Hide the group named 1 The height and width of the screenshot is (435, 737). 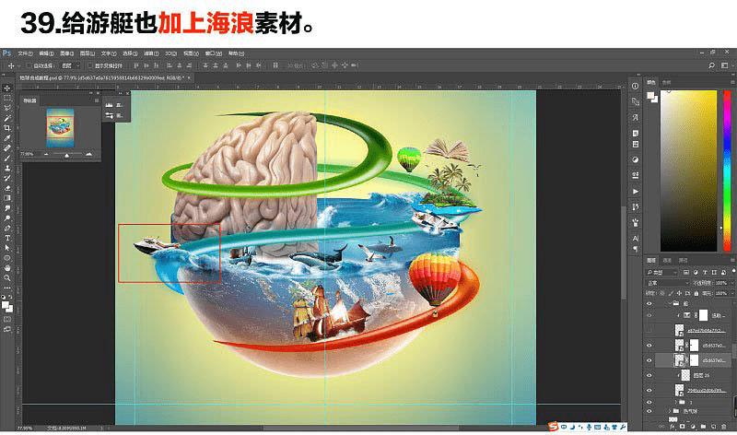(x=649, y=403)
